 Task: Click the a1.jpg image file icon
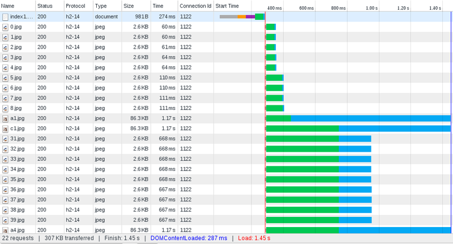(5, 119)
